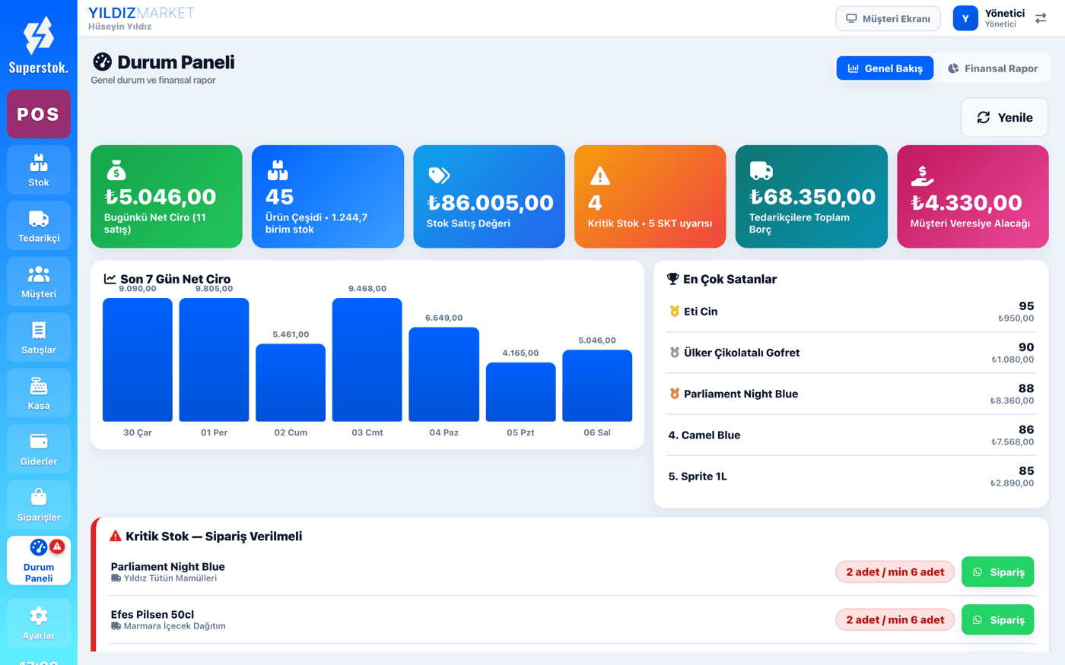Click the truck icon on Tedarikçilere Borç card

761,170
